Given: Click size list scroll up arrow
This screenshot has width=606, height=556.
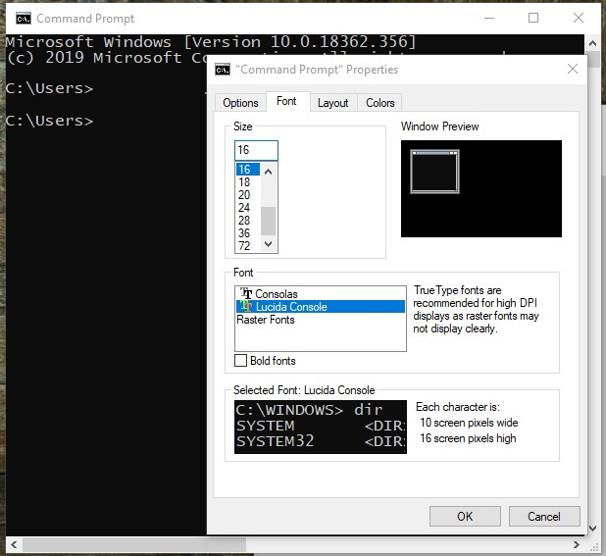Looking at the screenshot, I should pyautogui.click(x=269, y=172).
